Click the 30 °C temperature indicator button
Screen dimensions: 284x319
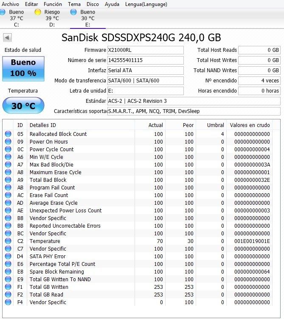pyautogui.click(x=23, y=106)
